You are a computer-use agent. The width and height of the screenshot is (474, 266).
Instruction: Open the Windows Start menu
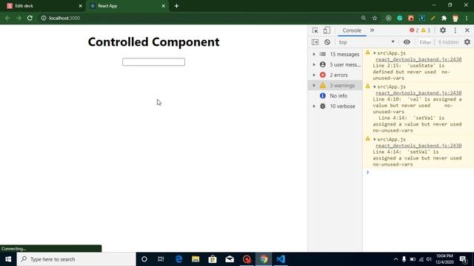pos(8,259)
